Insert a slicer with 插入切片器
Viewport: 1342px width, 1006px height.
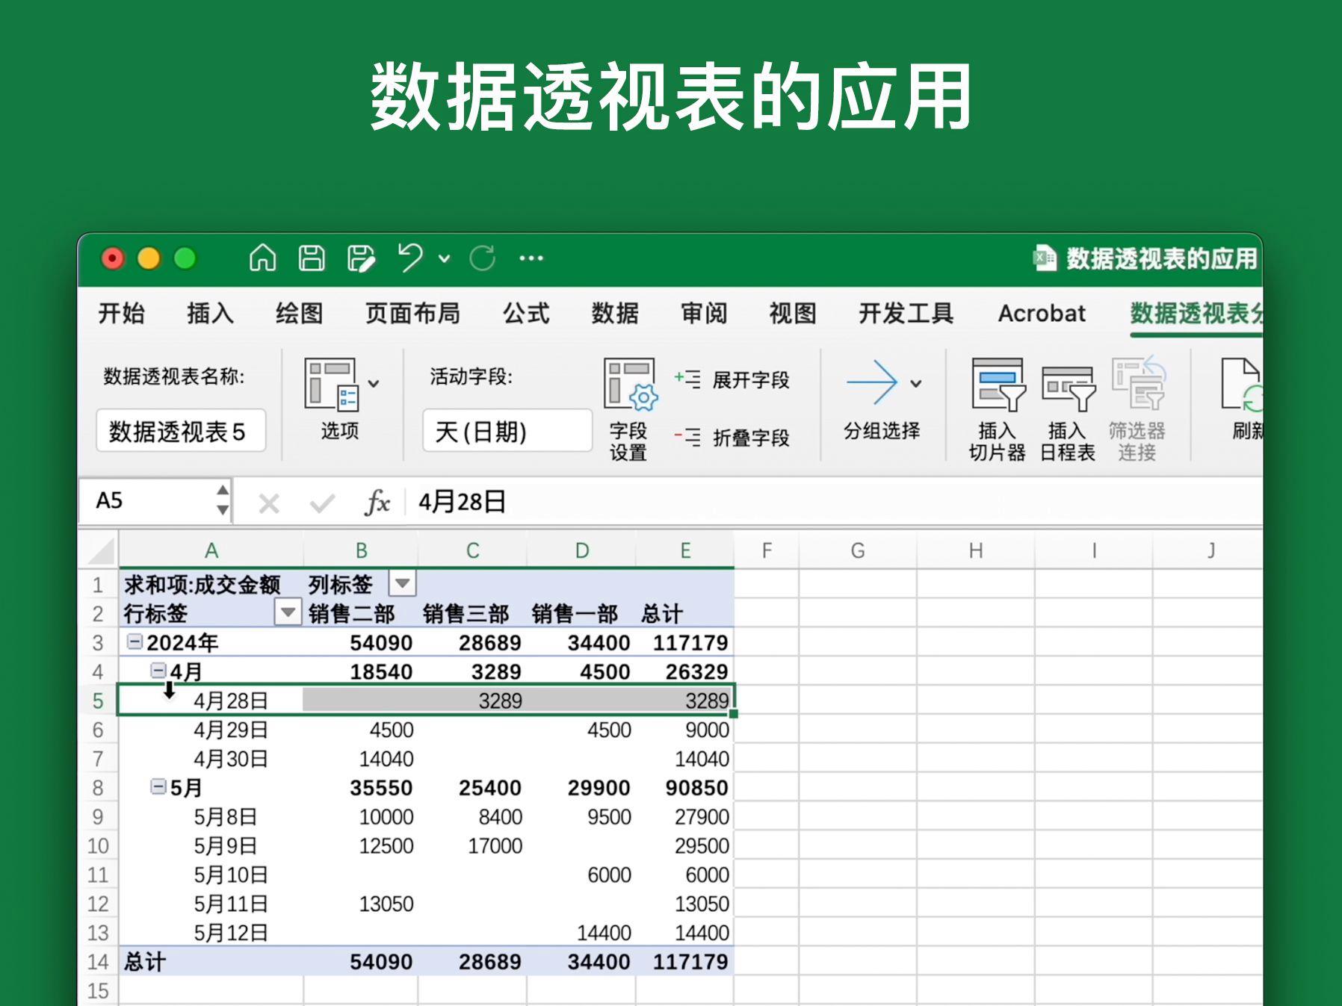point(998,409)
